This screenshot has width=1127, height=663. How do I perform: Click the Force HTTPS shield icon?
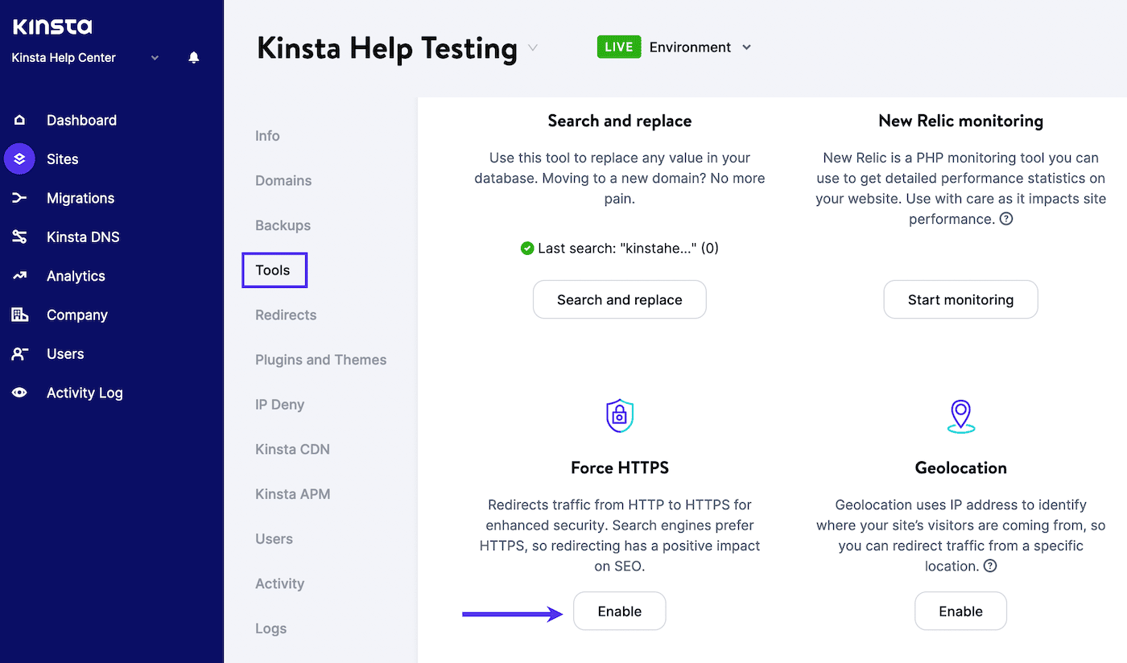[619, 416]
